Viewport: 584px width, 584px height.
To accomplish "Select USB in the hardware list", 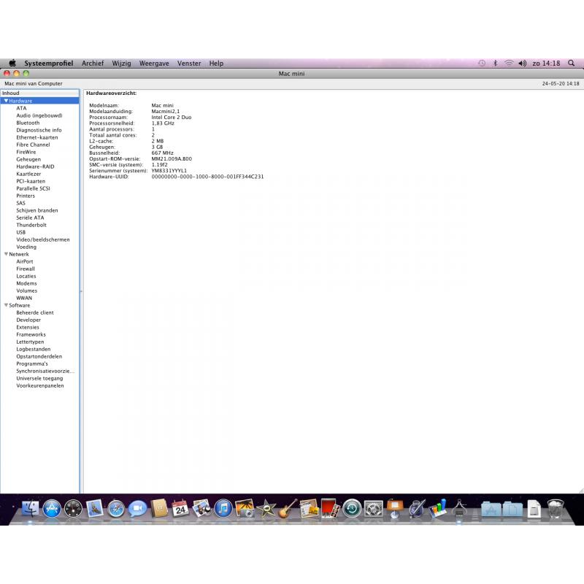I will 21,232.
